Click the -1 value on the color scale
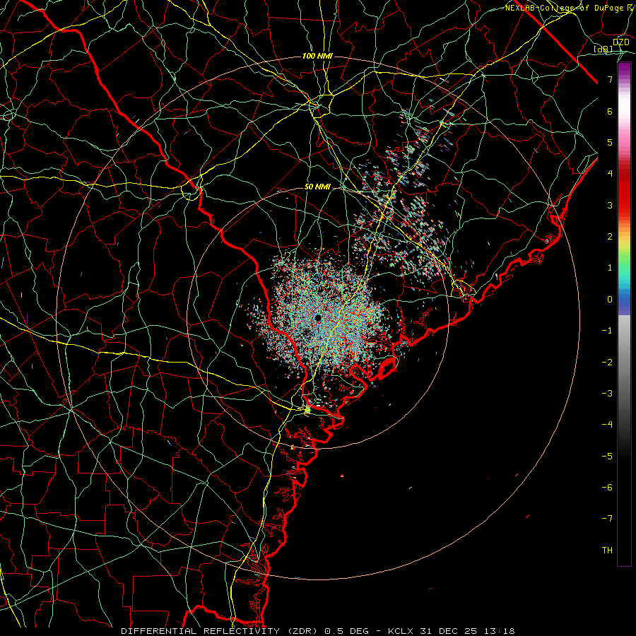Screen dimensions: 636x636 (x=607, y=331)
